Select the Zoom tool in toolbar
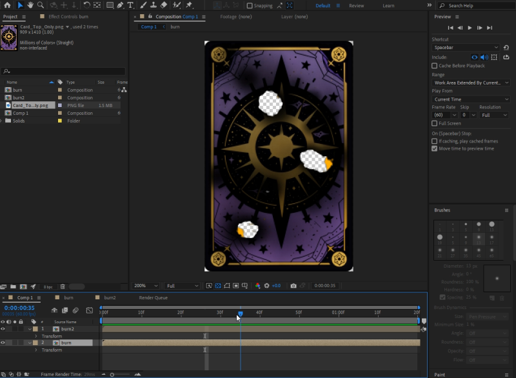 [41, 5]
